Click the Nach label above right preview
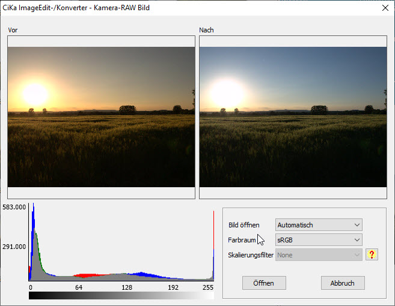 (x=206, y=30)
